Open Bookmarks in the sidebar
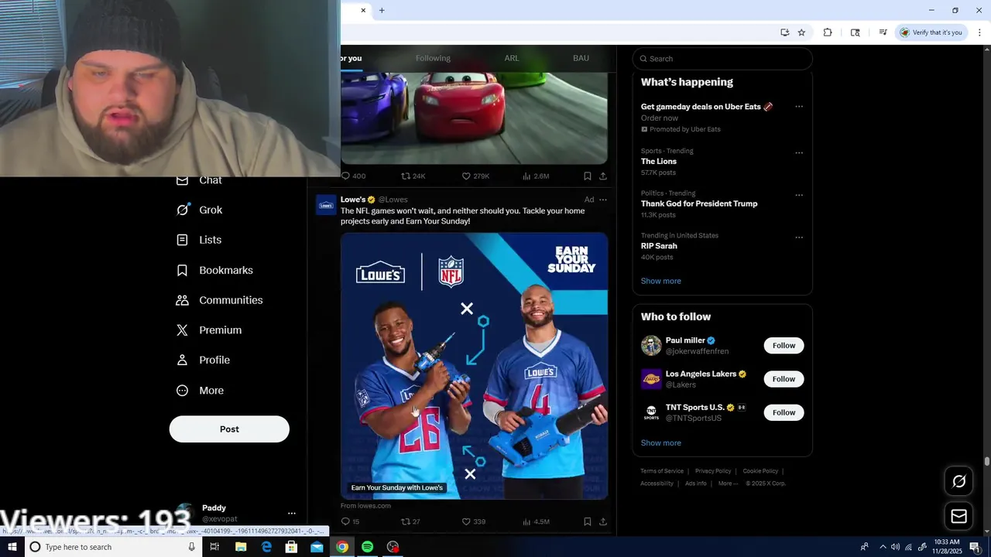This screenshot has height=557, width=991. click(x=214, y=270)
